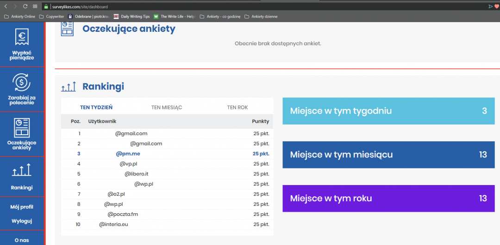Click the Wyloguj link
The image size is (500, 245).
pyautogui.click(x=22, y=221)
